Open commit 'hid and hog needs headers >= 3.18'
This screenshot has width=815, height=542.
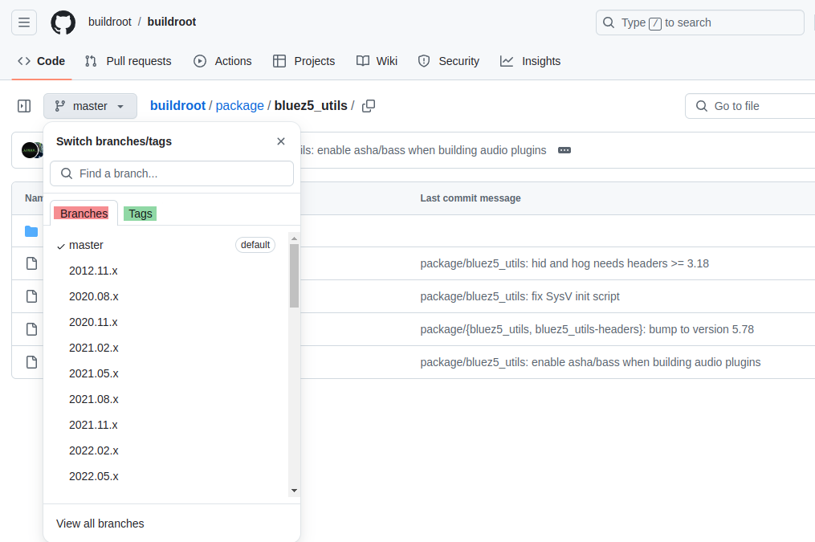564,263
